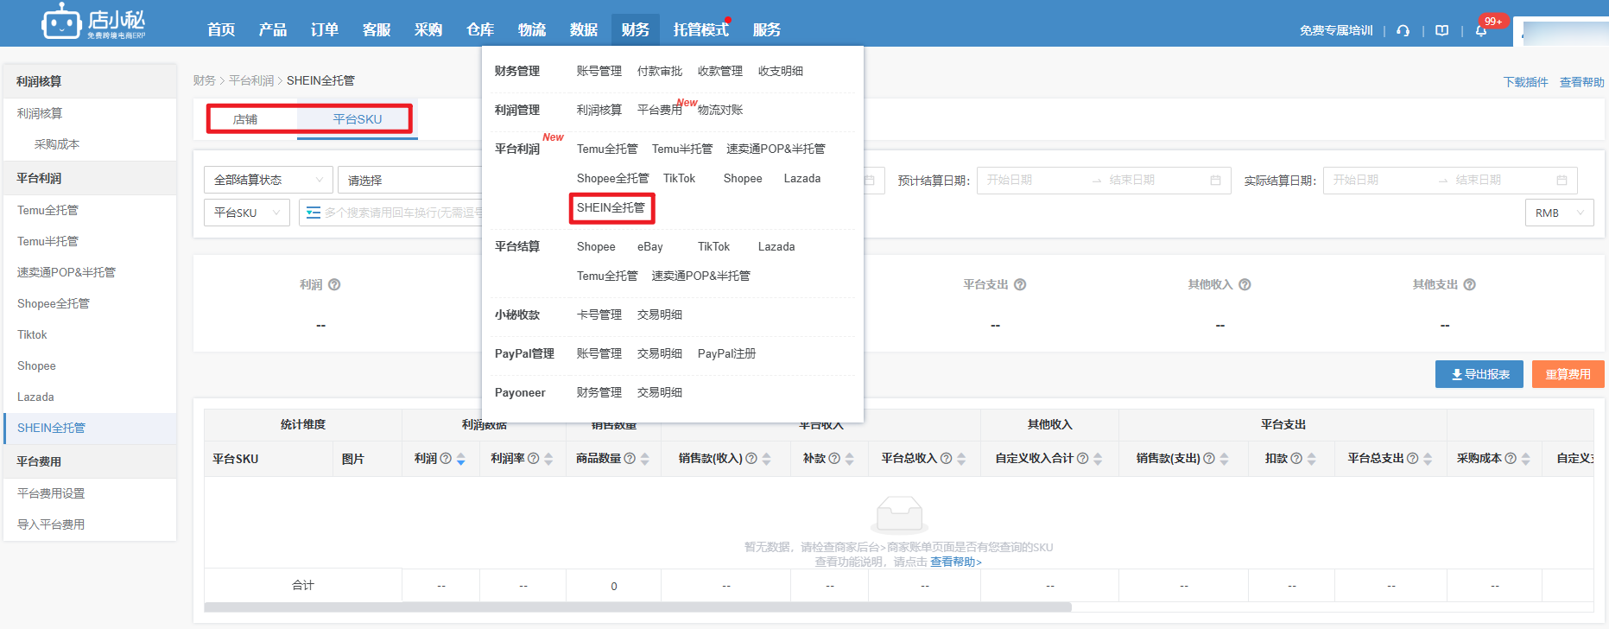Sort the 平台总支出 column with its arrows

(x=1428, y=459)
